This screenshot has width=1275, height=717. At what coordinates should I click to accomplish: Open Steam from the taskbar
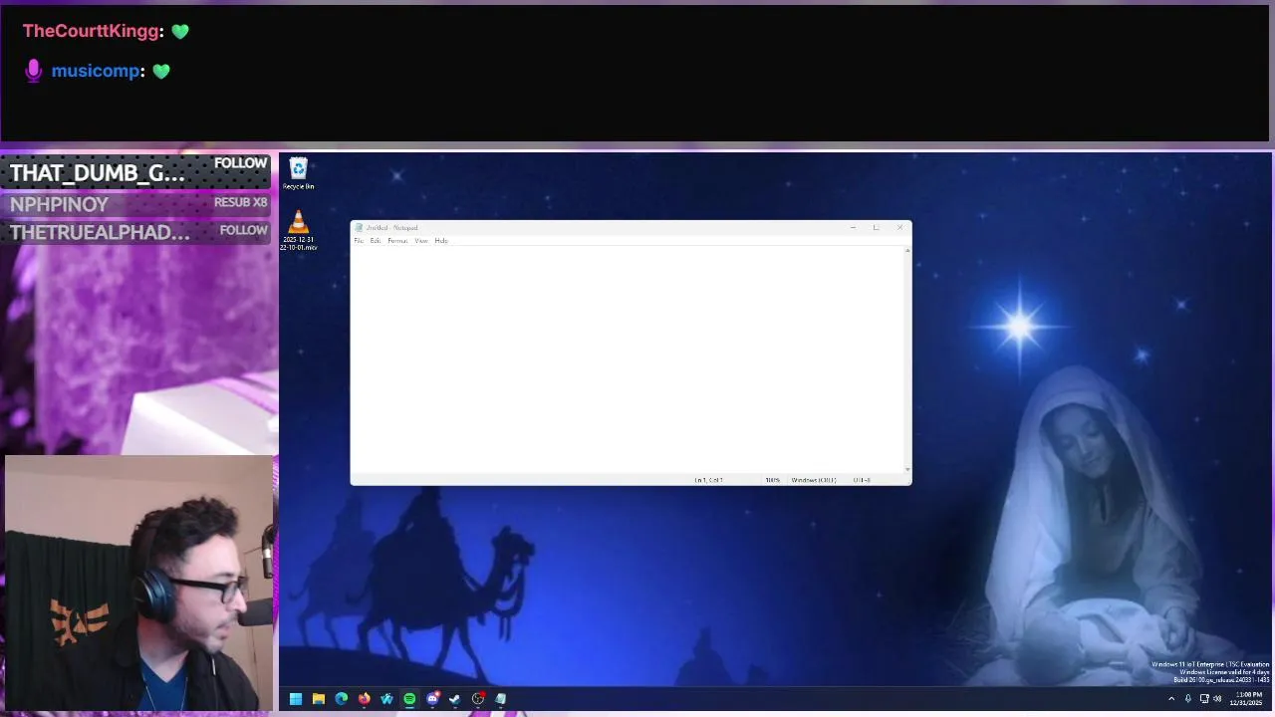455,699
